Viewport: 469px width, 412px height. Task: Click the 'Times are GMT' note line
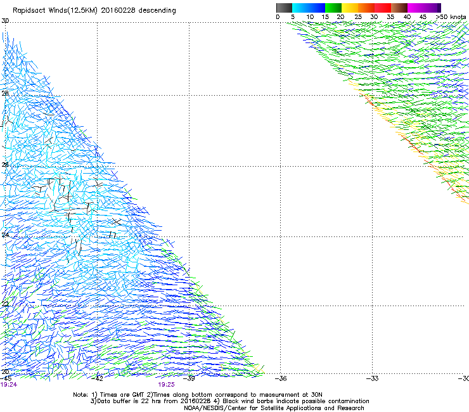198,395
